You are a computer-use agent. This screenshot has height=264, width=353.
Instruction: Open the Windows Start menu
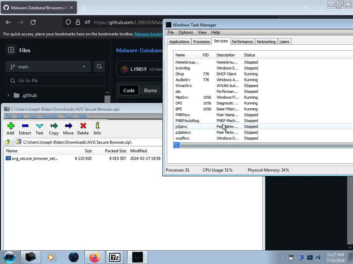click(9, 257)
